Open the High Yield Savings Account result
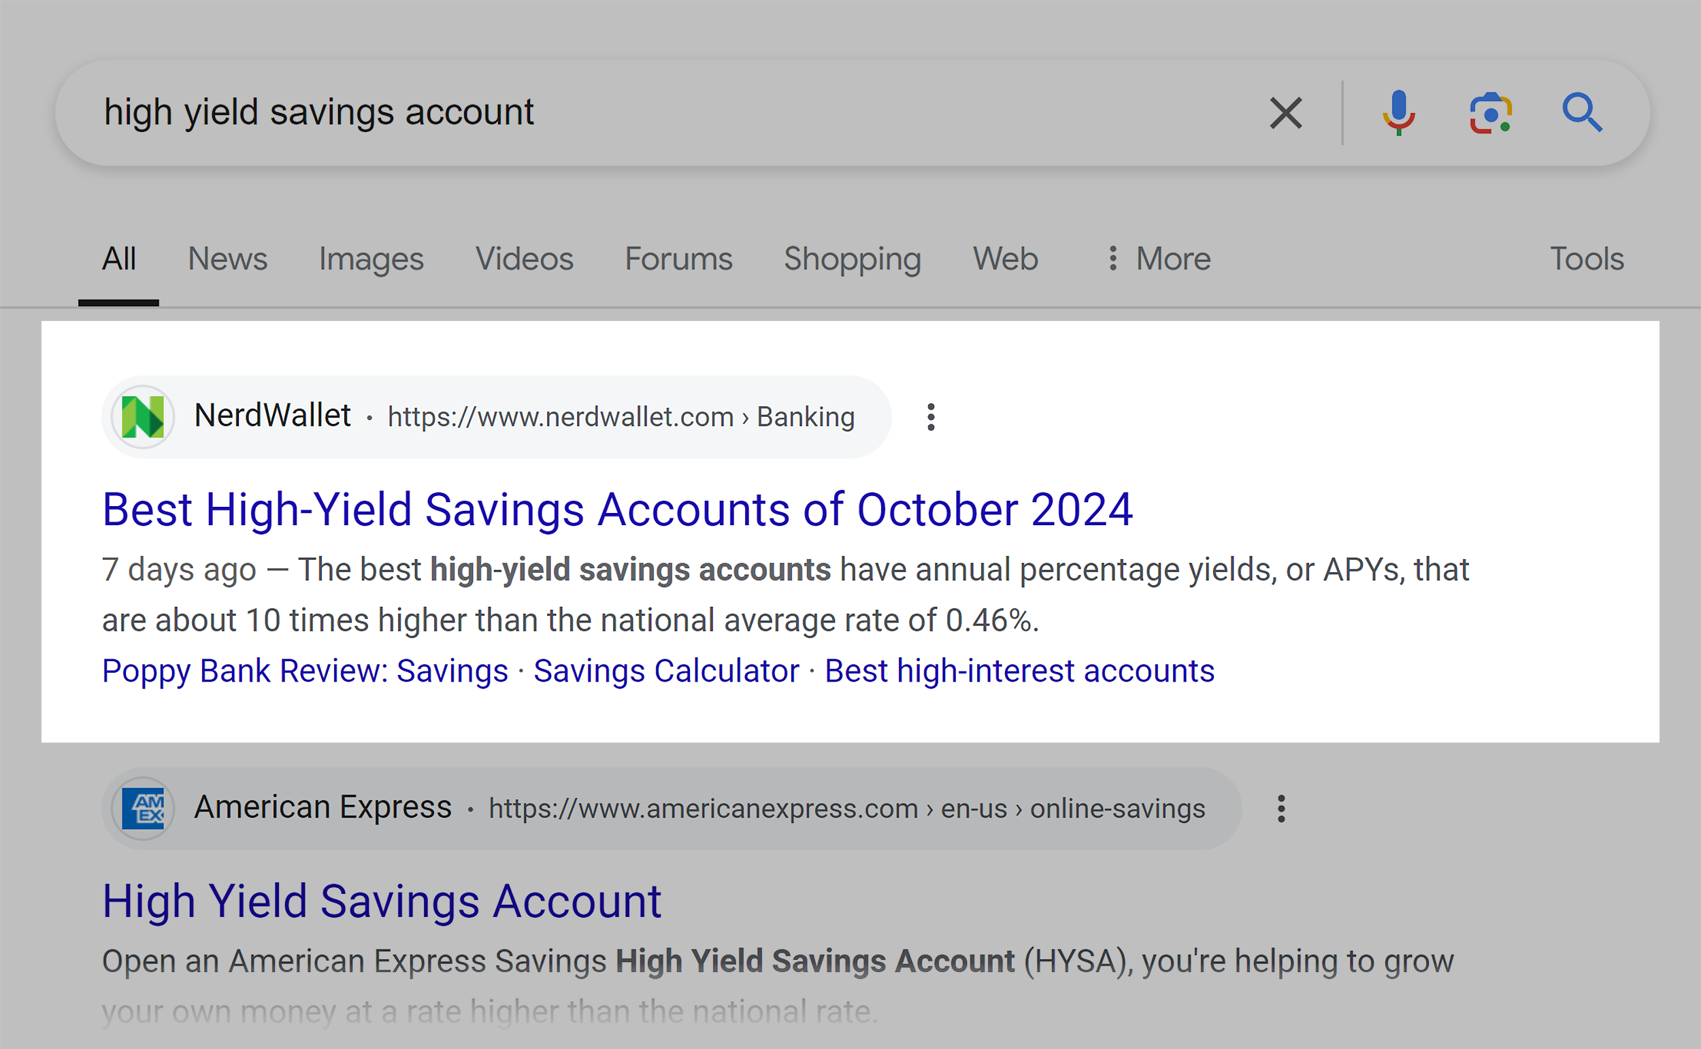The image size is (1701, 1049). 381,901
